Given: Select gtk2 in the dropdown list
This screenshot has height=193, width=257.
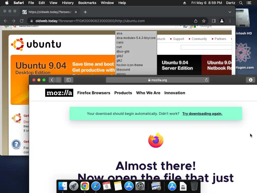Looking at the screenshot, I should coord(136,60).
